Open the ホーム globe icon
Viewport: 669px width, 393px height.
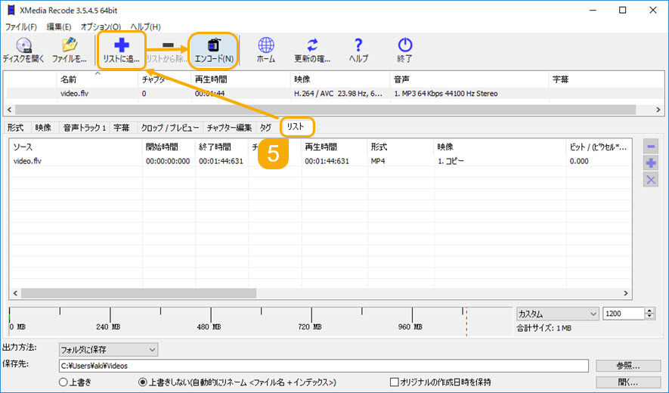266,51
